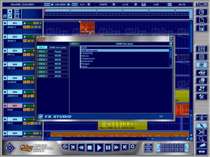Choose the magnifier zoom tool
The image size is (210, 157).
201,139
